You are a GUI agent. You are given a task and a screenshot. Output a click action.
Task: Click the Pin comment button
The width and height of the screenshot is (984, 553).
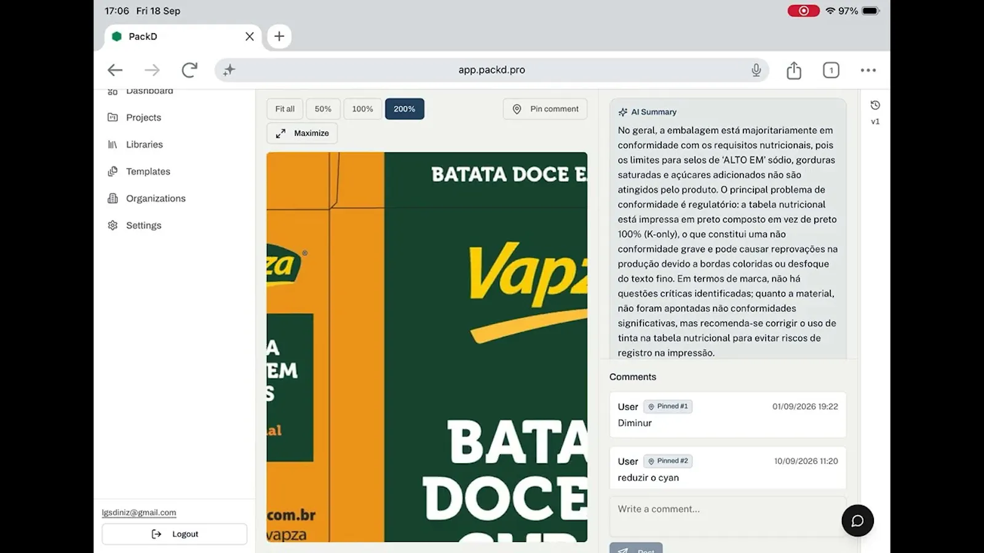(x=545, y=109)
